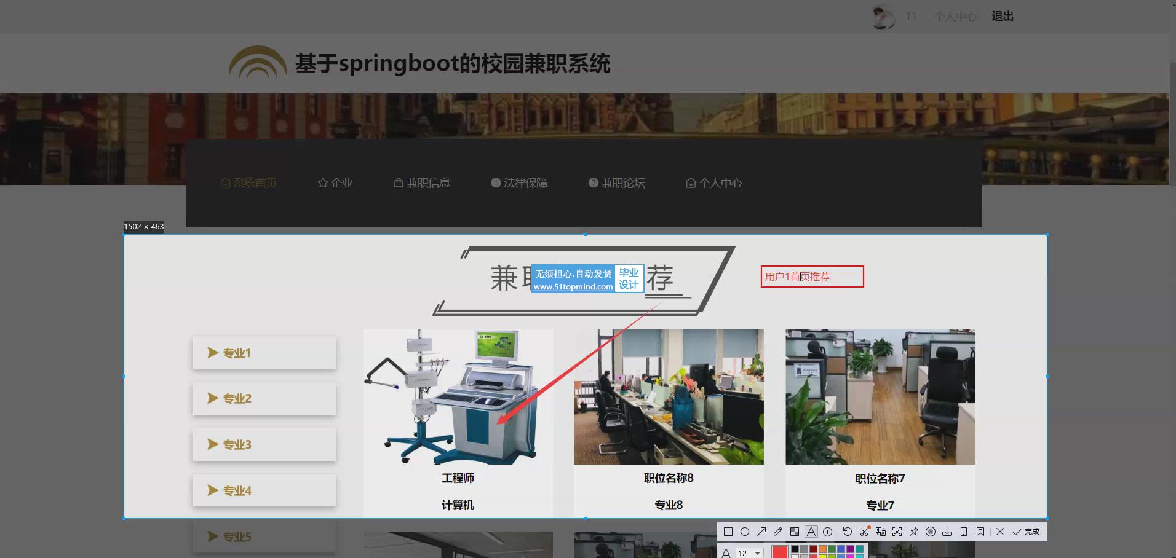Viewport: 1176px width, 558px height.
Task: Click the scissors icon with the orange dot
Action: click(864, 531)
